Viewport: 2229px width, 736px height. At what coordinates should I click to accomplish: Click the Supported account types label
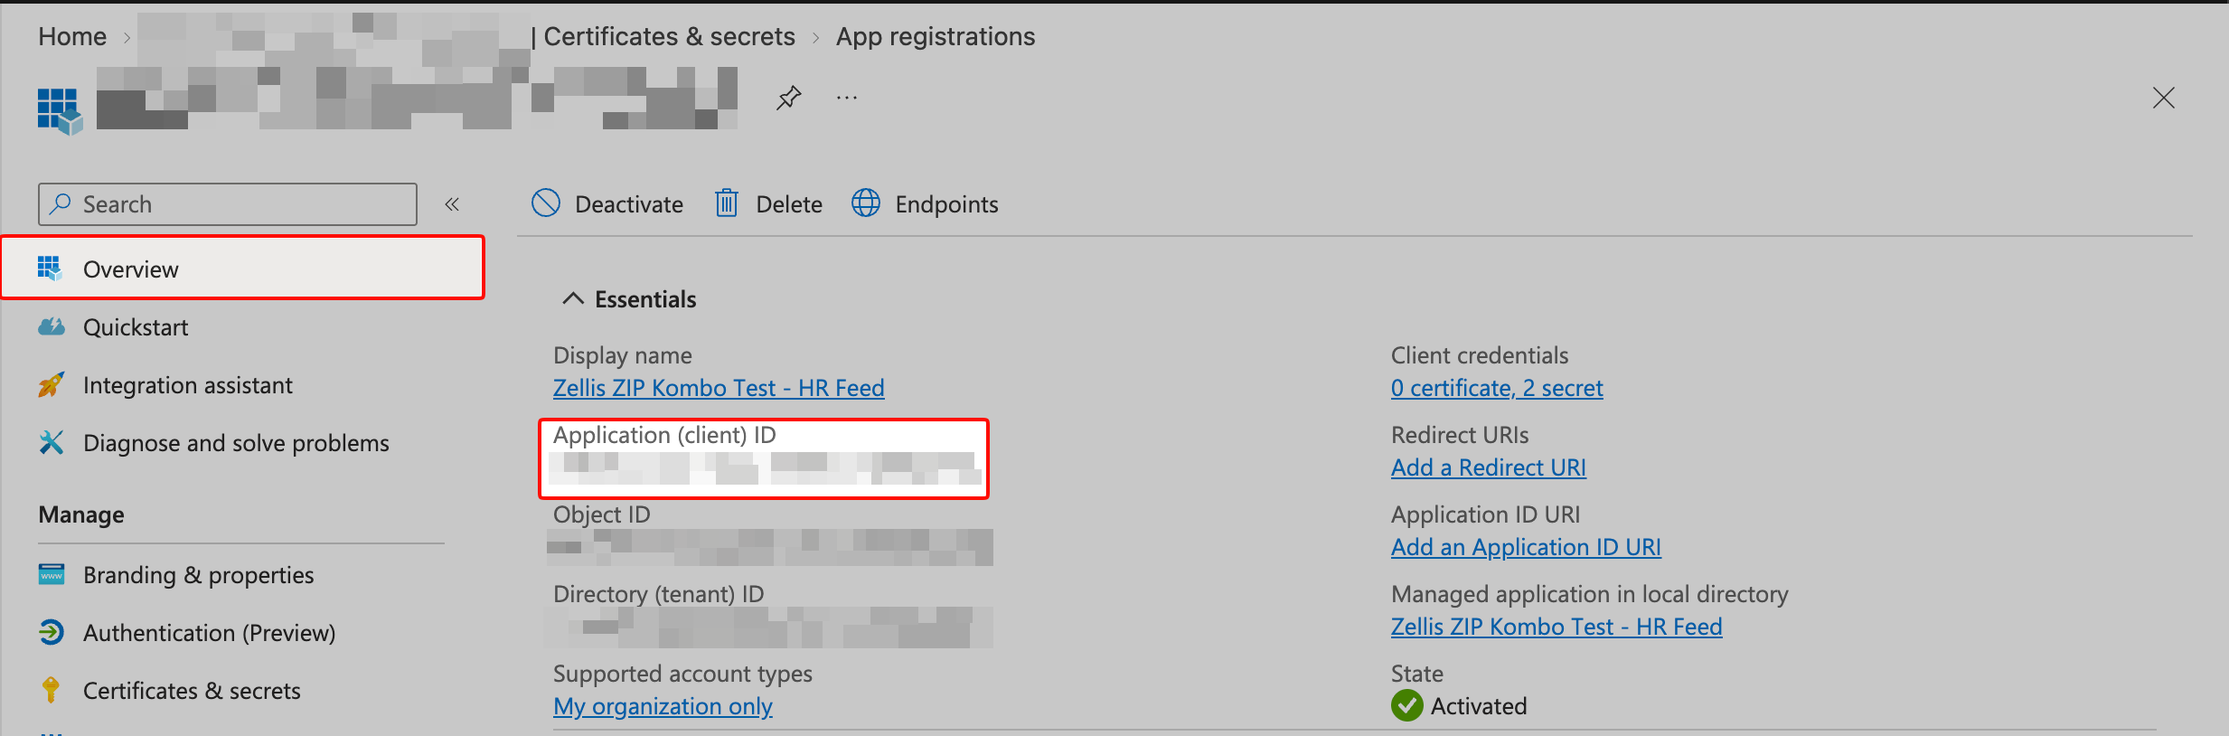682,674
